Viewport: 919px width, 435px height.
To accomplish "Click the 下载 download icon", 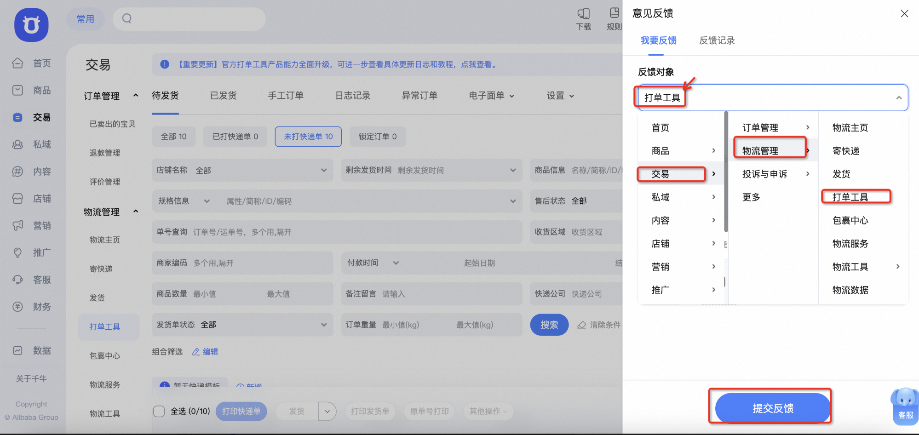I will pyautogui.click(x=584, y=13).
